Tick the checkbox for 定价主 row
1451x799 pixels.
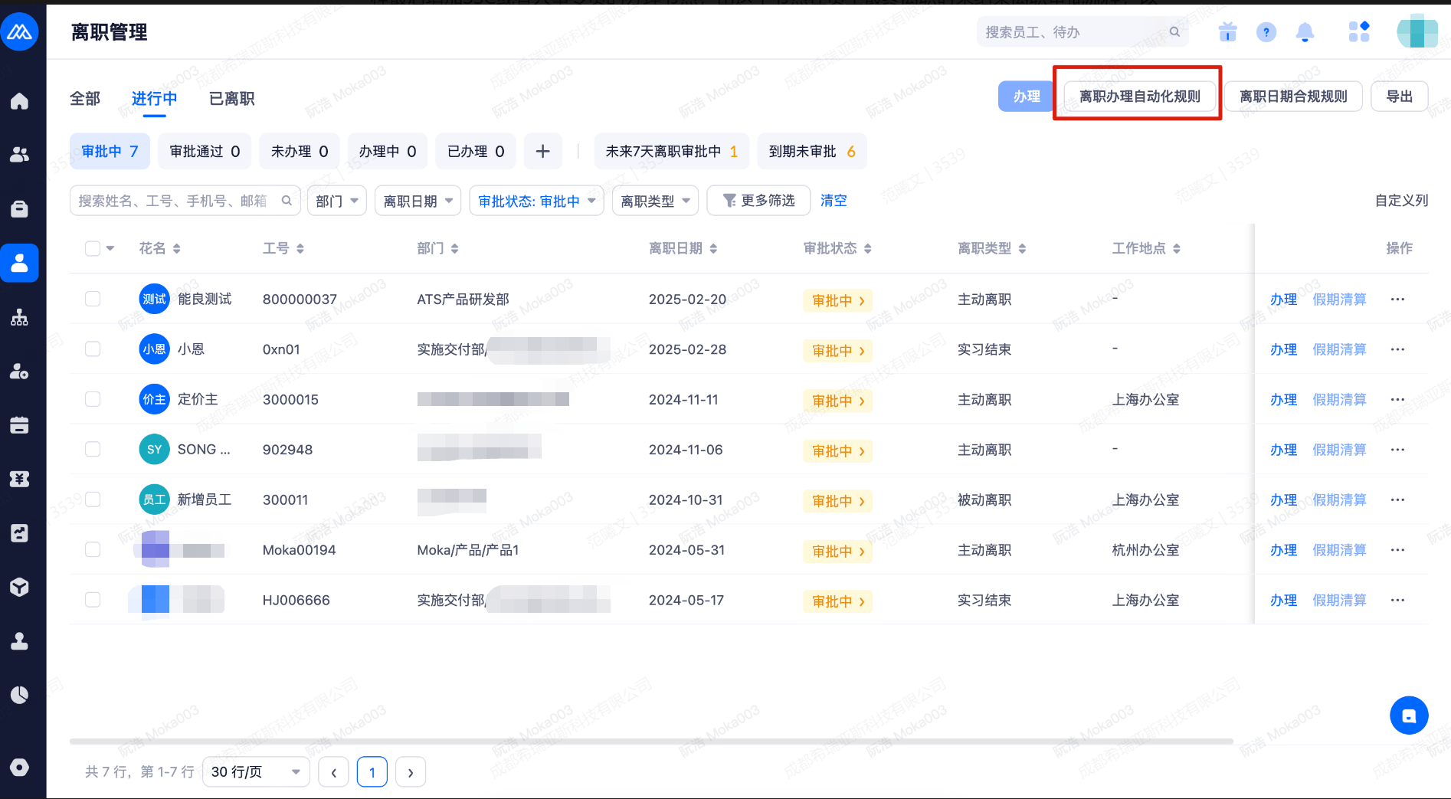point(93,399)
